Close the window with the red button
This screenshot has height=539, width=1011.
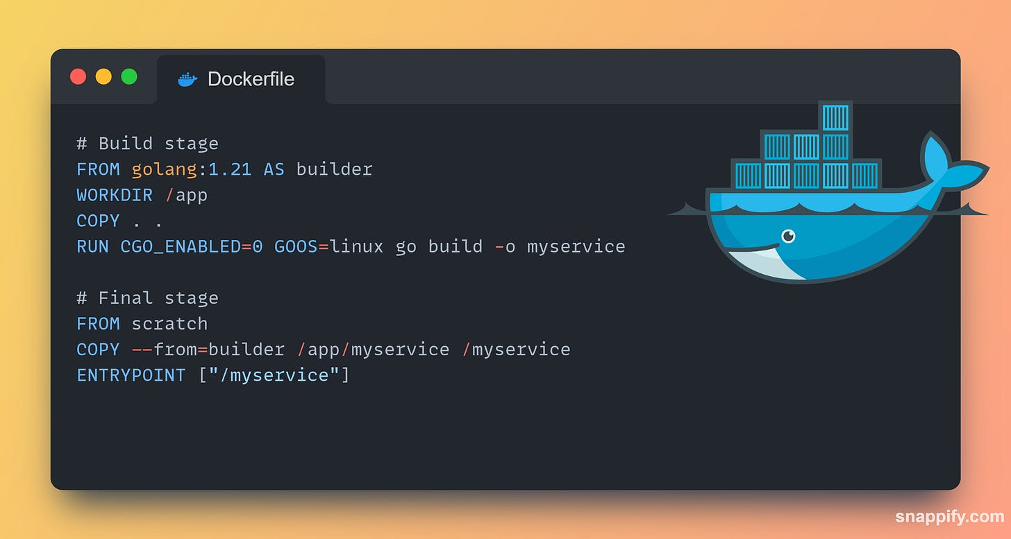tap(78, 76)
